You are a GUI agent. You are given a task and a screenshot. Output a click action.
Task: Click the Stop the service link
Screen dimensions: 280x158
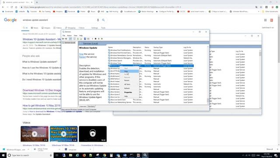(x=81, y=54)
